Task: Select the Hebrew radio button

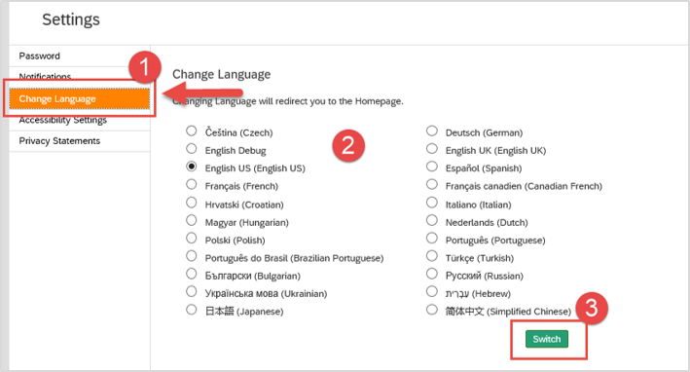Action: point(432,291)
